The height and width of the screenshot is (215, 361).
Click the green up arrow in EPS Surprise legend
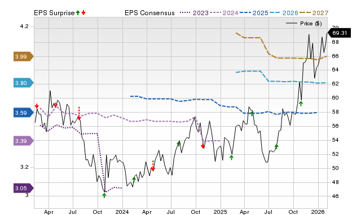tap(78, 12)
